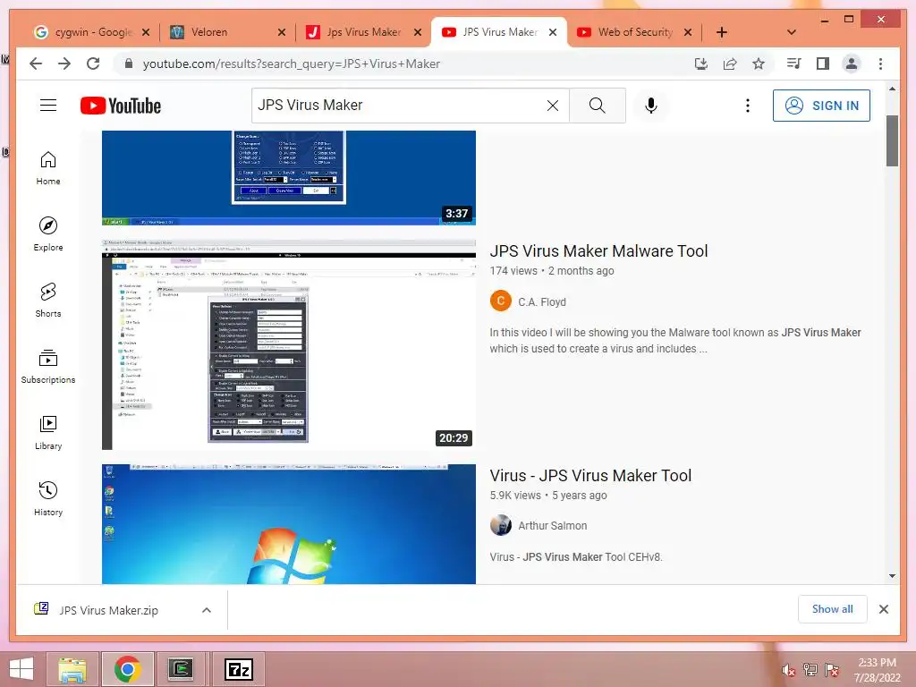Open video JPS Virus Maker Malware Tool

[x=598, y=251]
